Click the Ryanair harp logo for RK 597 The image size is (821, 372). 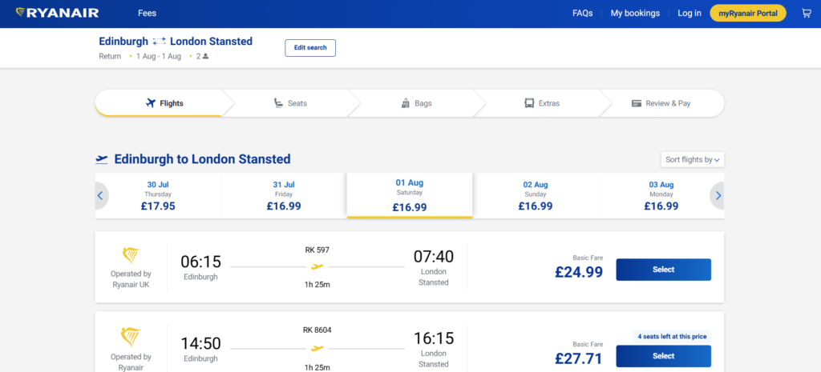click(x=131, y=256)
